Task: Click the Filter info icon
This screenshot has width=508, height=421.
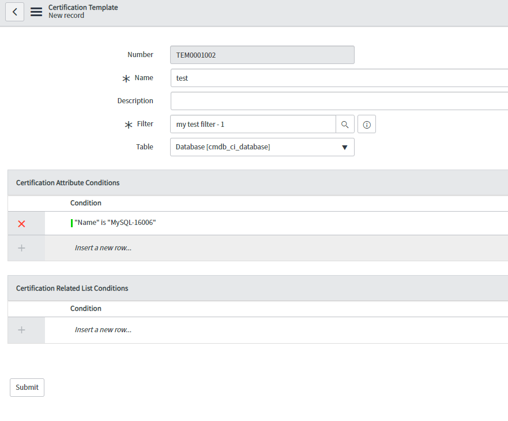Action: 367,123
